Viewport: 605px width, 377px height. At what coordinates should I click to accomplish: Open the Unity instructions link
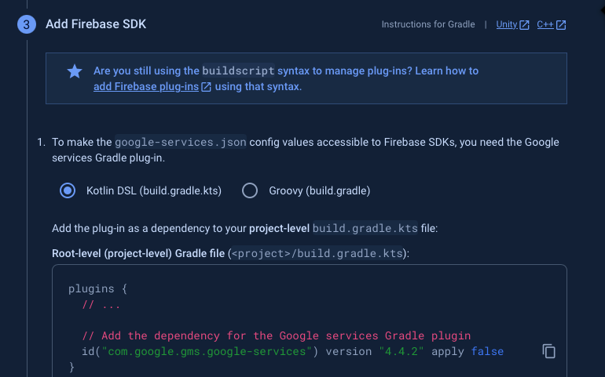pos(507,24)
